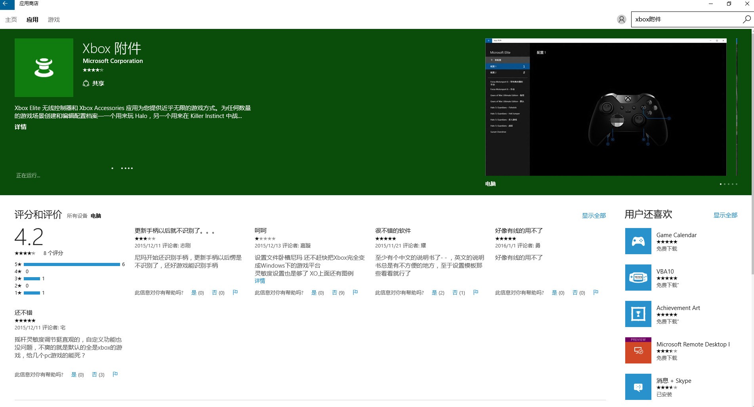Report the 还不错 review flag

115,374
